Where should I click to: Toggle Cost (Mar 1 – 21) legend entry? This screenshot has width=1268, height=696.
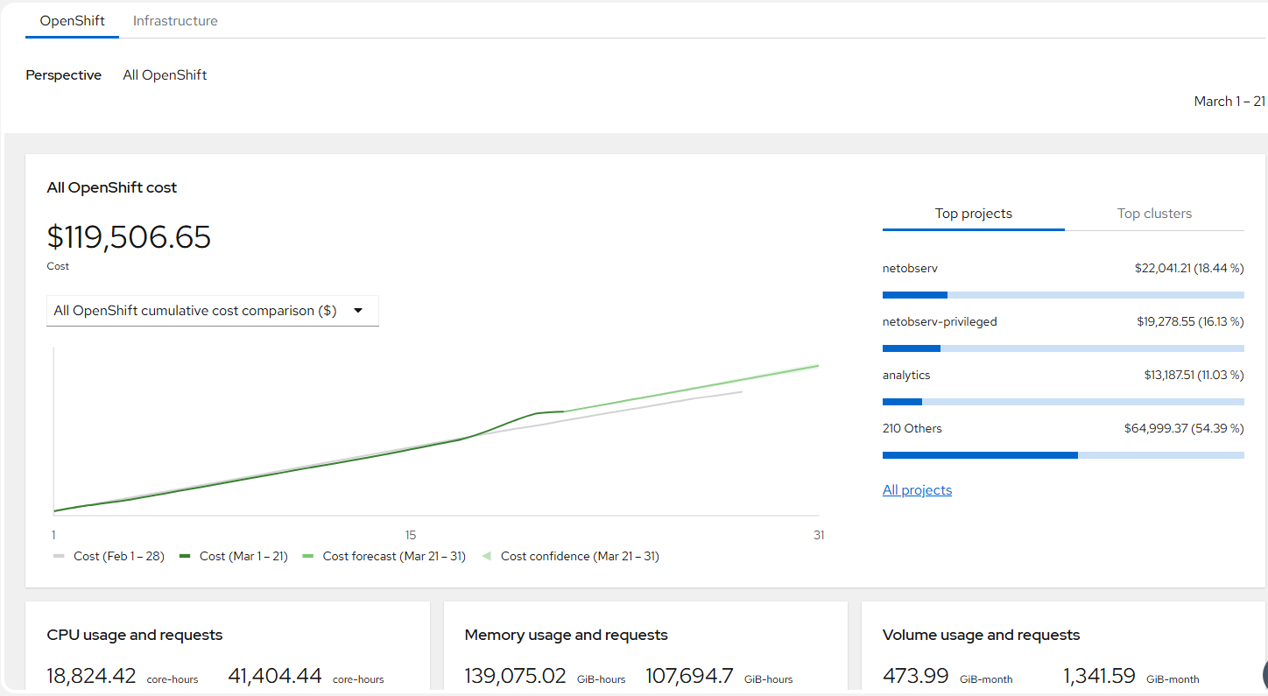point(234,556)
